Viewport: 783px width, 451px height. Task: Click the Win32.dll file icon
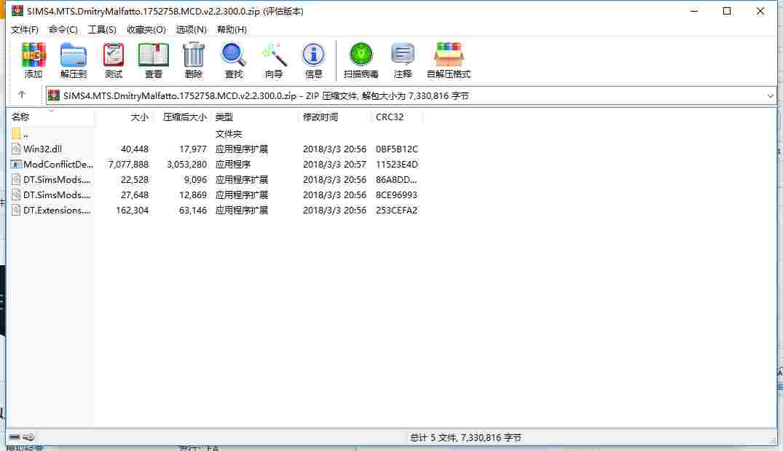(x=16, y=149)
